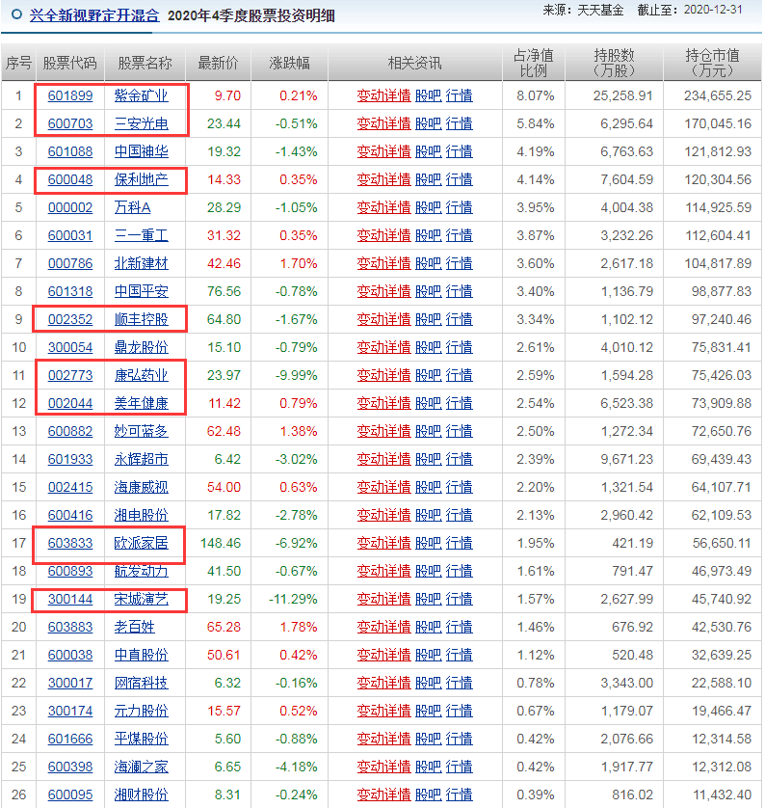
Task: Open 股吧 for 万科A row
Action: point(429,207)
